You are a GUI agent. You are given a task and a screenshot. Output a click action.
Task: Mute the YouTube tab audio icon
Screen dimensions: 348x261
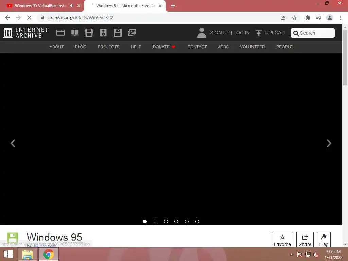pyautogui.click(x=71, y=6)
